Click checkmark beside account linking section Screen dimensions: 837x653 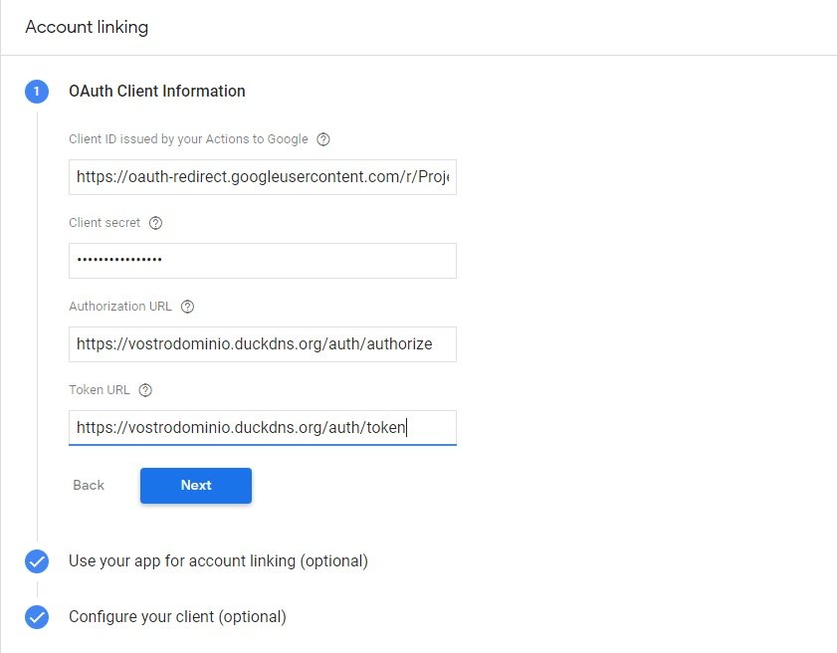click(37, 561)
